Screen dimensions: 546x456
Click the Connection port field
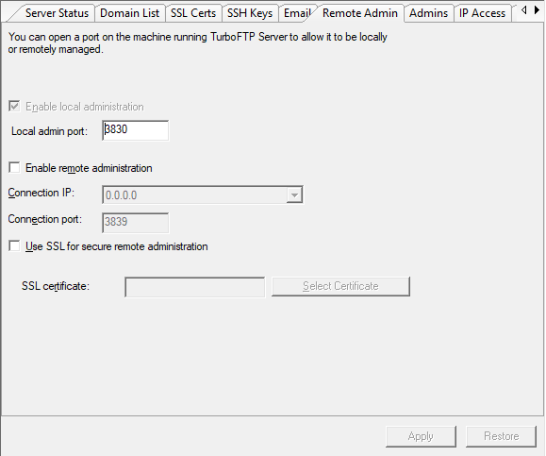(136, 223)
